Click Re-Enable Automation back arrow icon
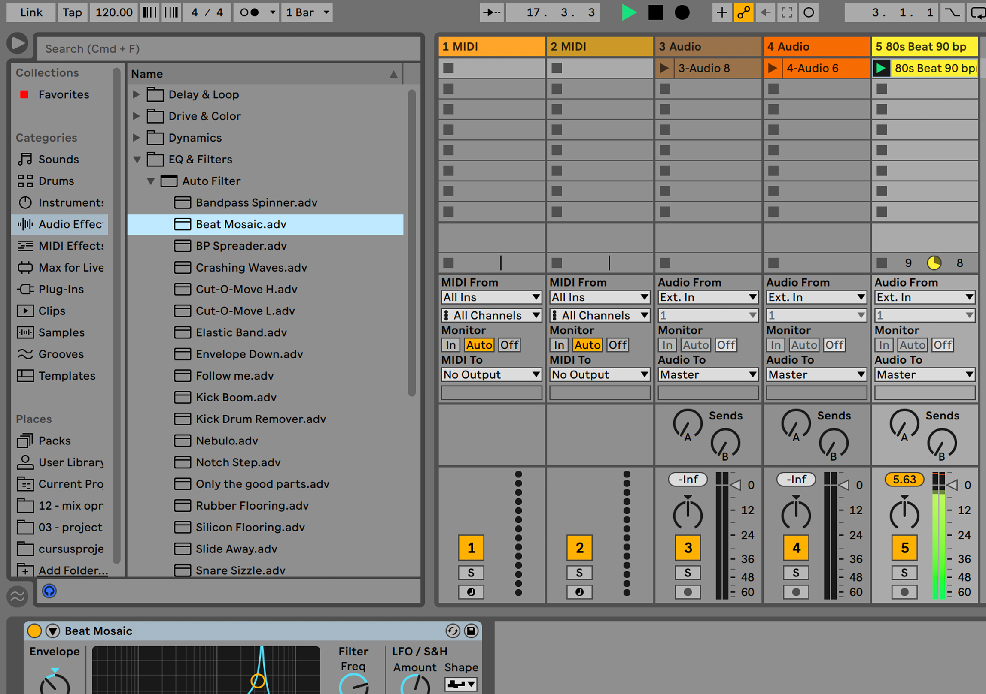This screenshot has width=986, height=694. click(765, 12)
